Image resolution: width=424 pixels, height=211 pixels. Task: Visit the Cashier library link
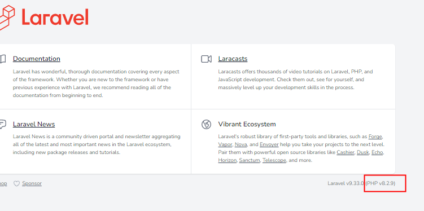[346, 152]
